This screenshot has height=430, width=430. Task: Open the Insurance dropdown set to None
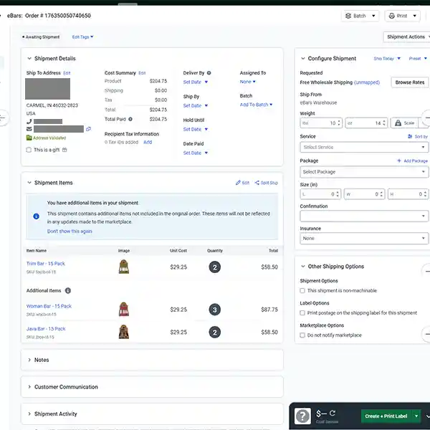click(364, 239)
